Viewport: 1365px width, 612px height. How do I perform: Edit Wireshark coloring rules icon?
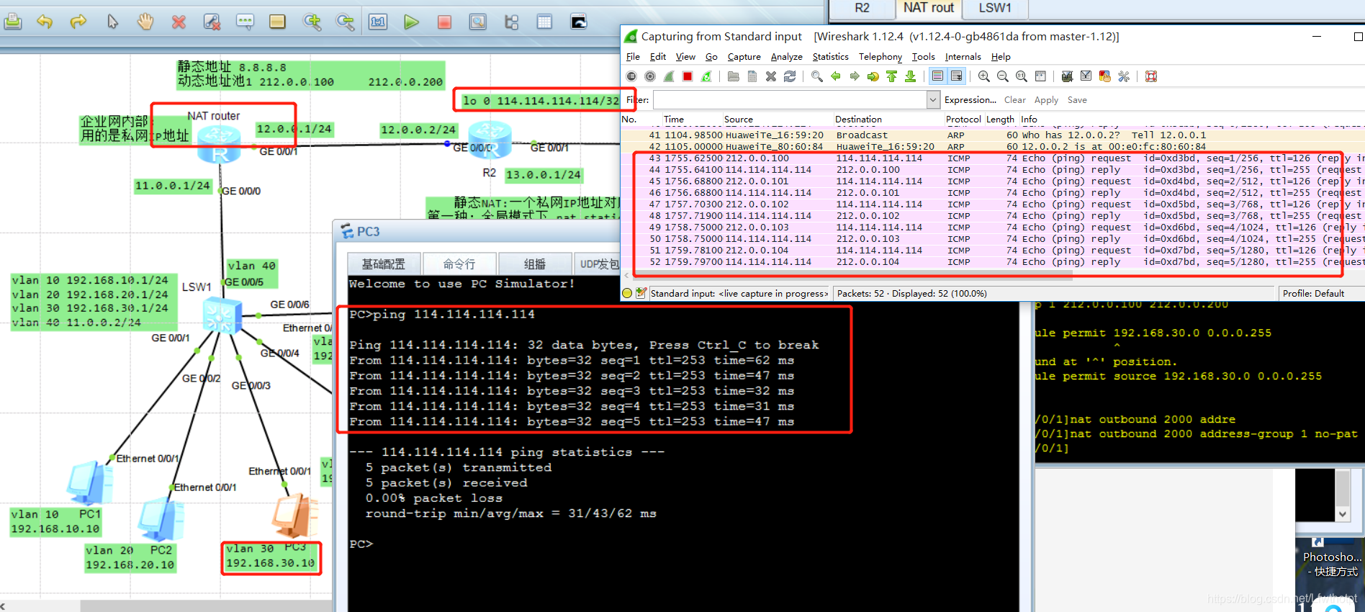[1104, 76]
